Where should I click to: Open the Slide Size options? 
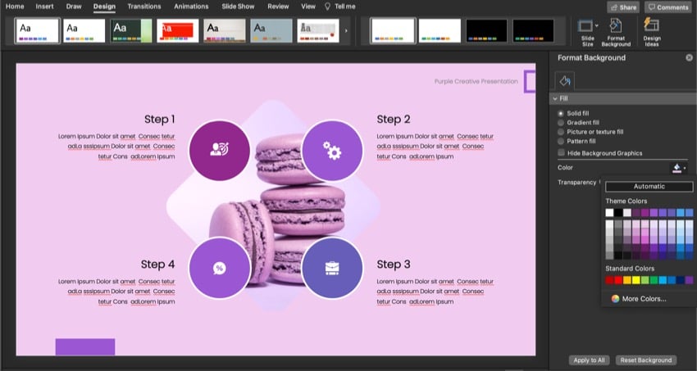point(587,31)
